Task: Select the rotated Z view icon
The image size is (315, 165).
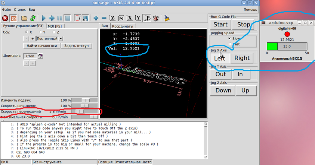Action: pyautogui.click(x=121, y=18)
